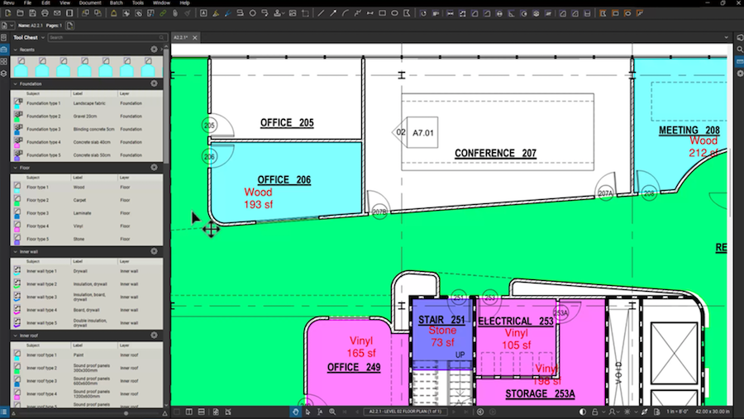Activate the Pan hand tool in status bar
This screenshot has height=419, width=744.
[295, 412]
